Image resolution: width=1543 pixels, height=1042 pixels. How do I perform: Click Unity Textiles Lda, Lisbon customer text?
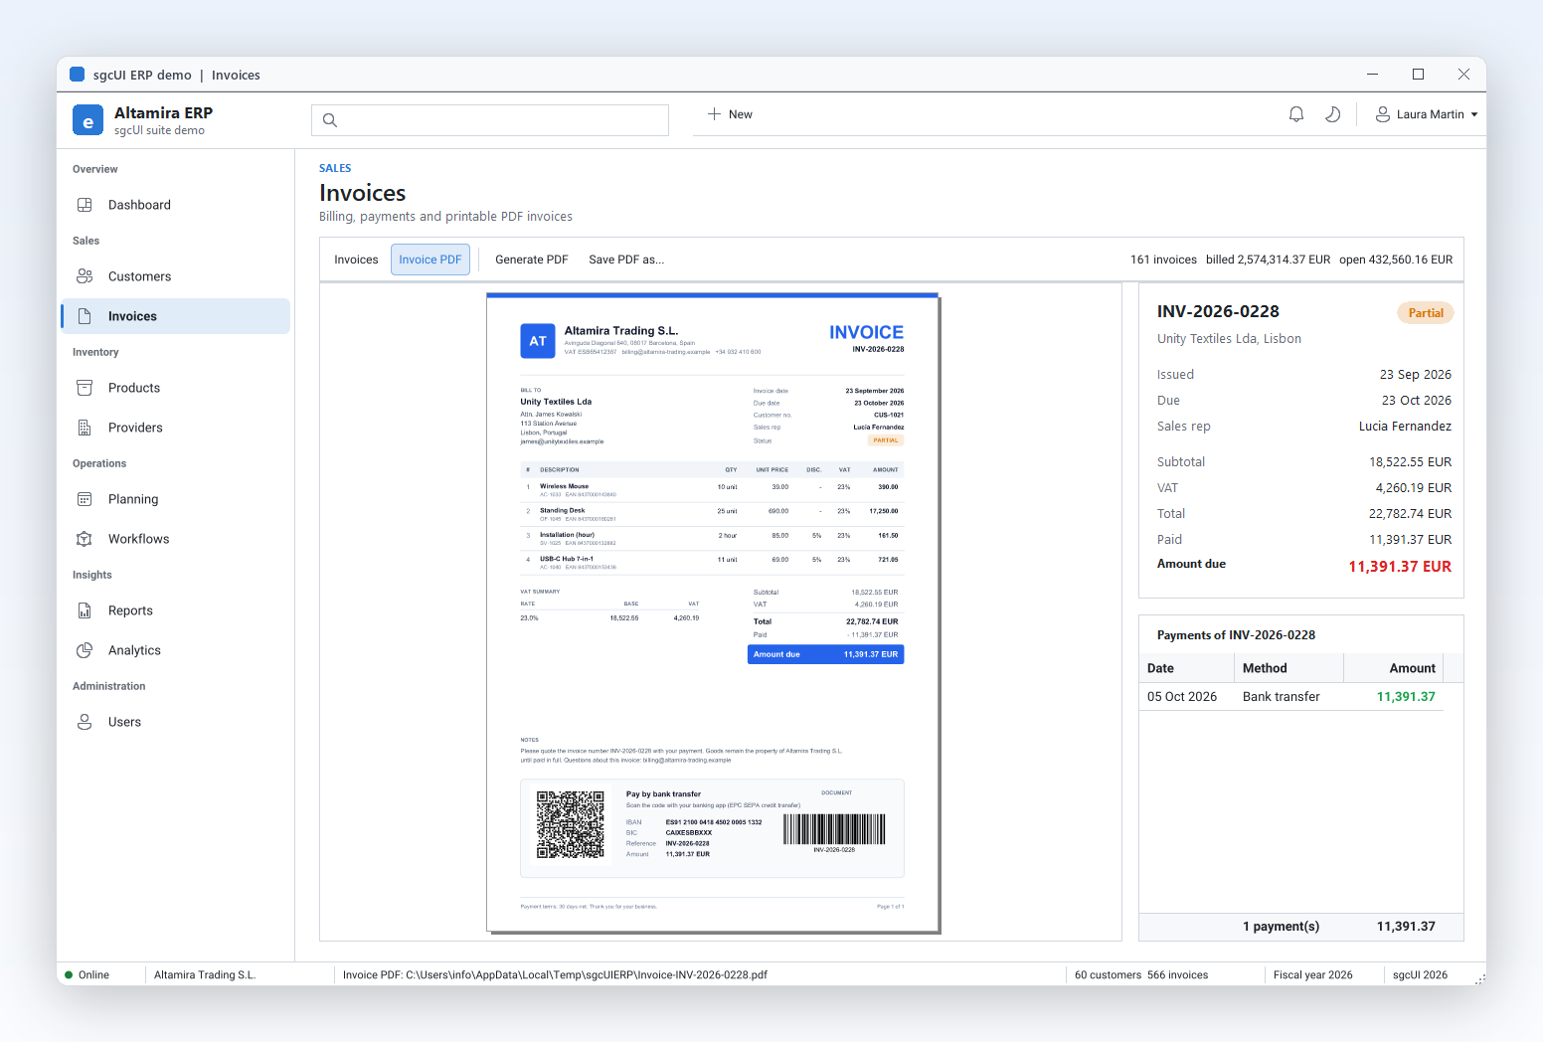[1229, 339]
